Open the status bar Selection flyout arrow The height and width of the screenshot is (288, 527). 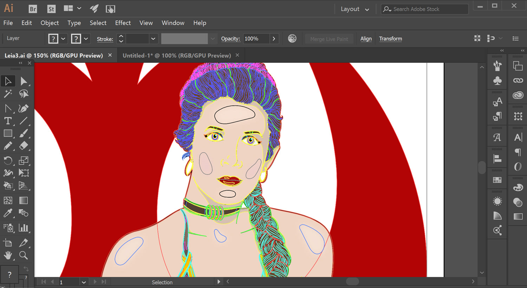point(219,282)
